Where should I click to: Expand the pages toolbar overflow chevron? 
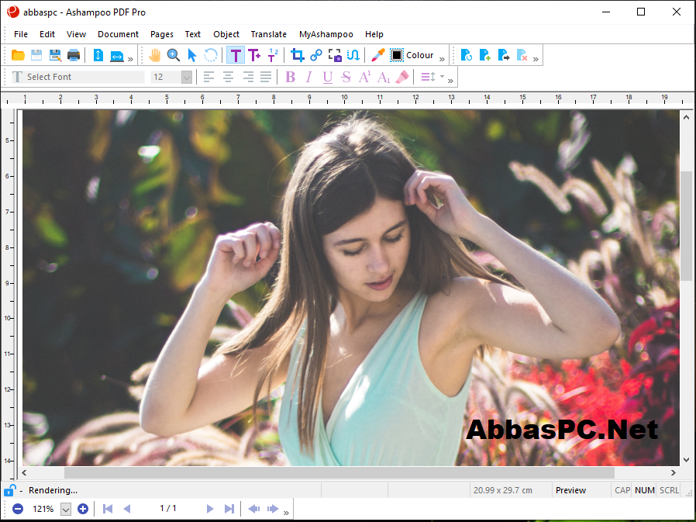pos(536,59)
